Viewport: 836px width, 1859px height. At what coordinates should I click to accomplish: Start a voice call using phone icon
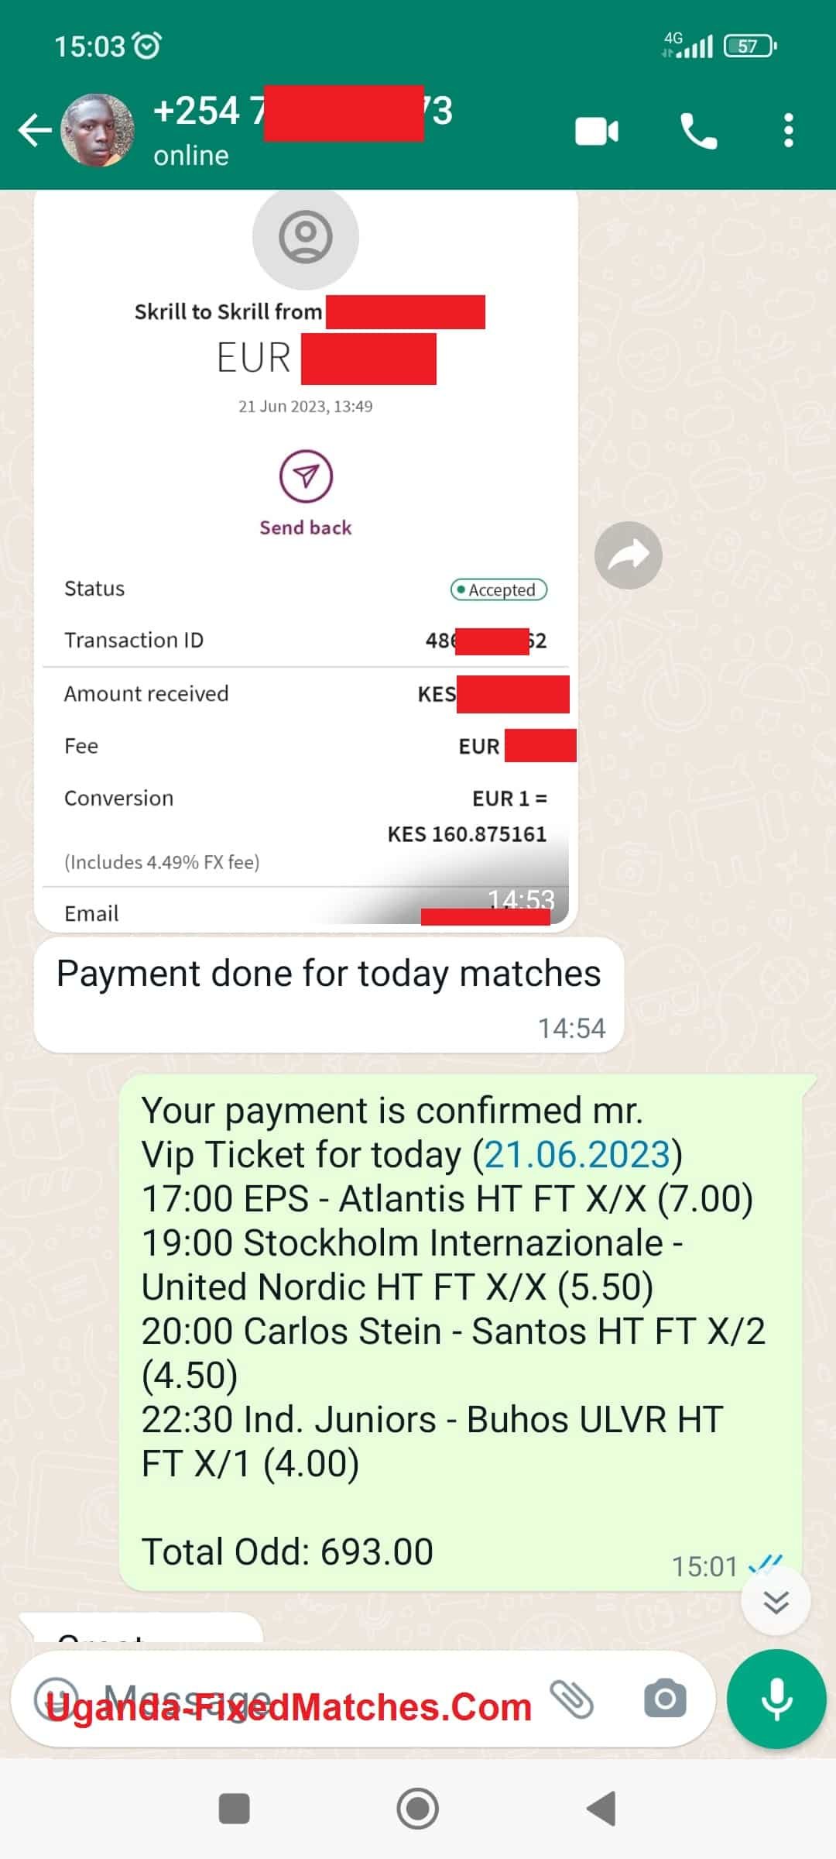point(698,131)
